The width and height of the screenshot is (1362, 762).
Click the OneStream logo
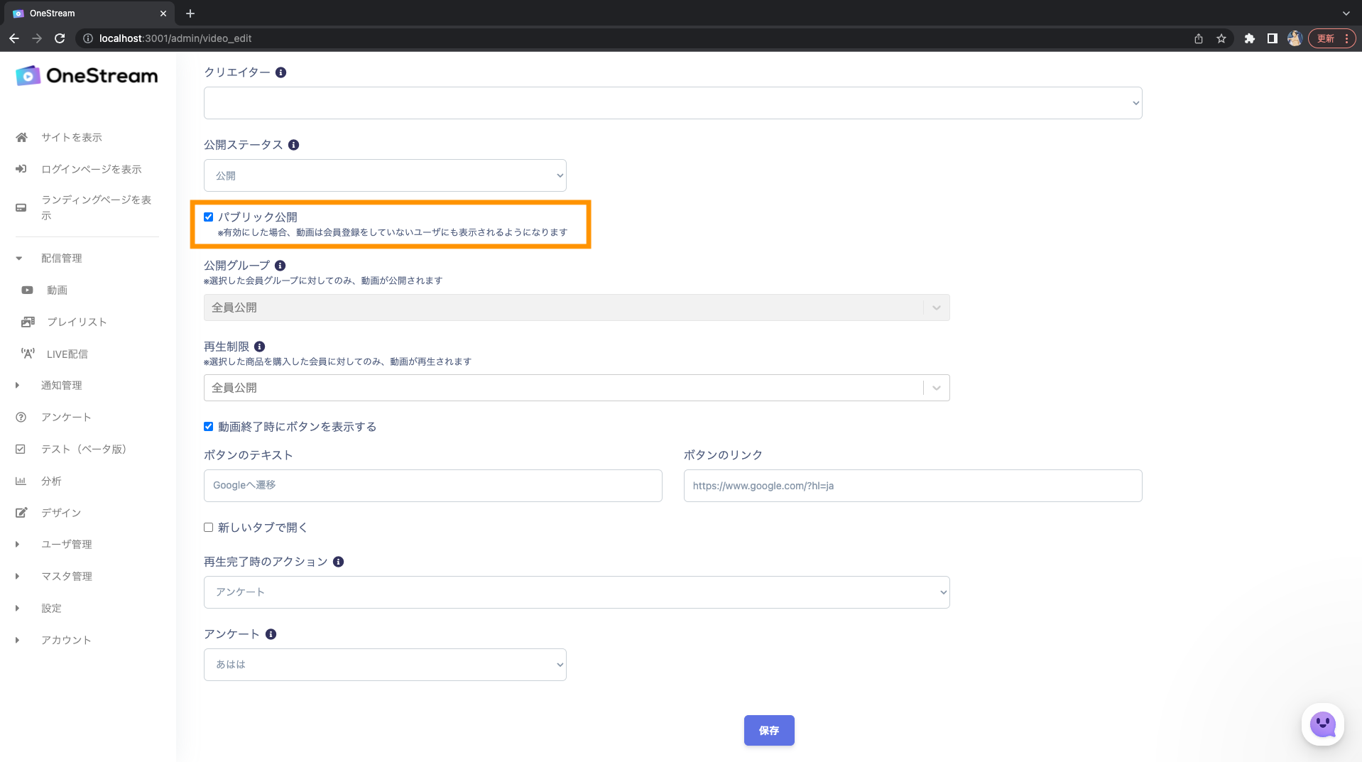(87, 75)
